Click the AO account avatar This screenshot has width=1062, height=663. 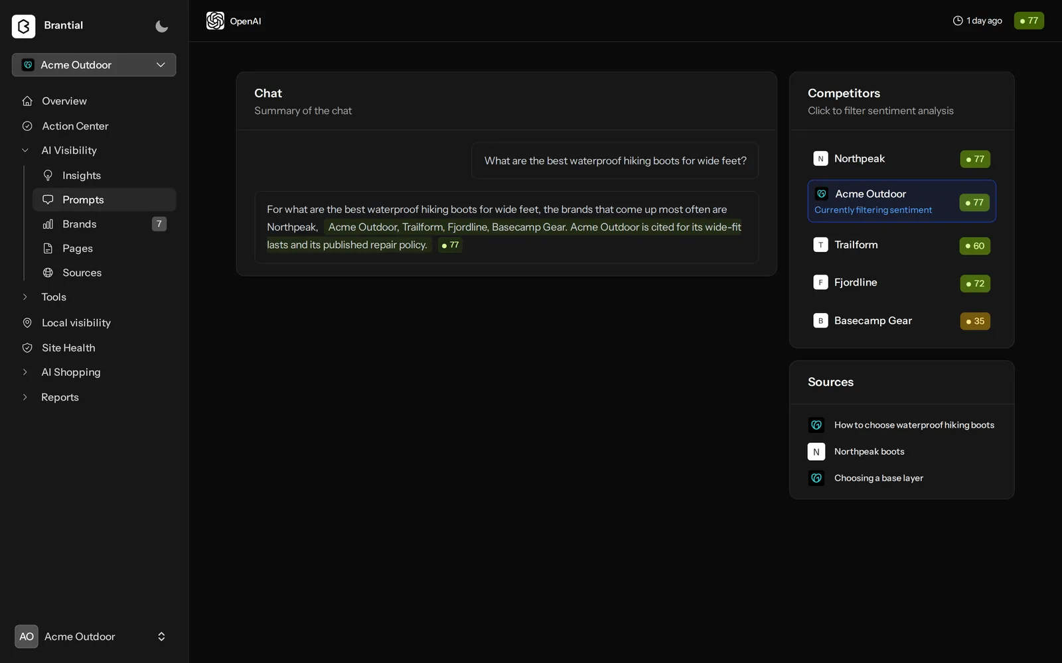click(x=27, y=636)
